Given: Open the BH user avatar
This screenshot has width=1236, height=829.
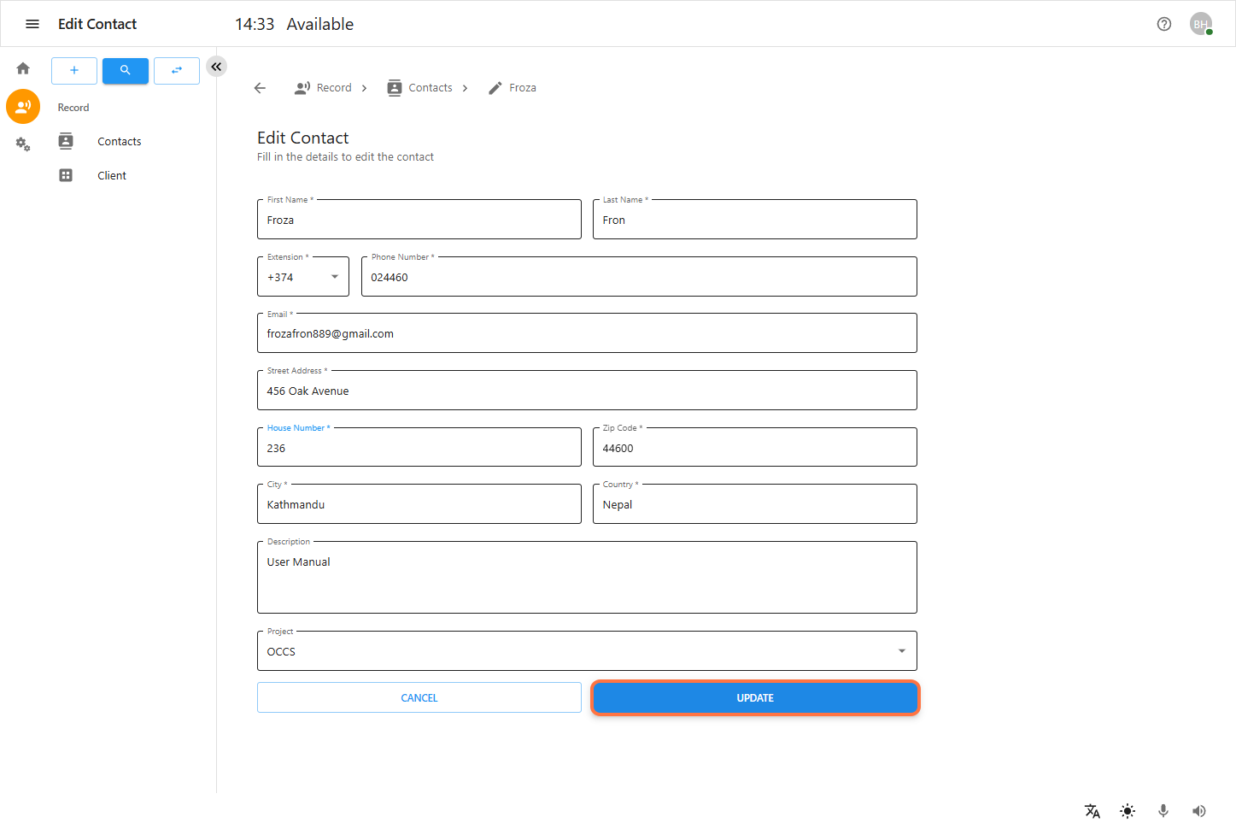Looking at the screenshot, I should click(x=1200, y=24).
